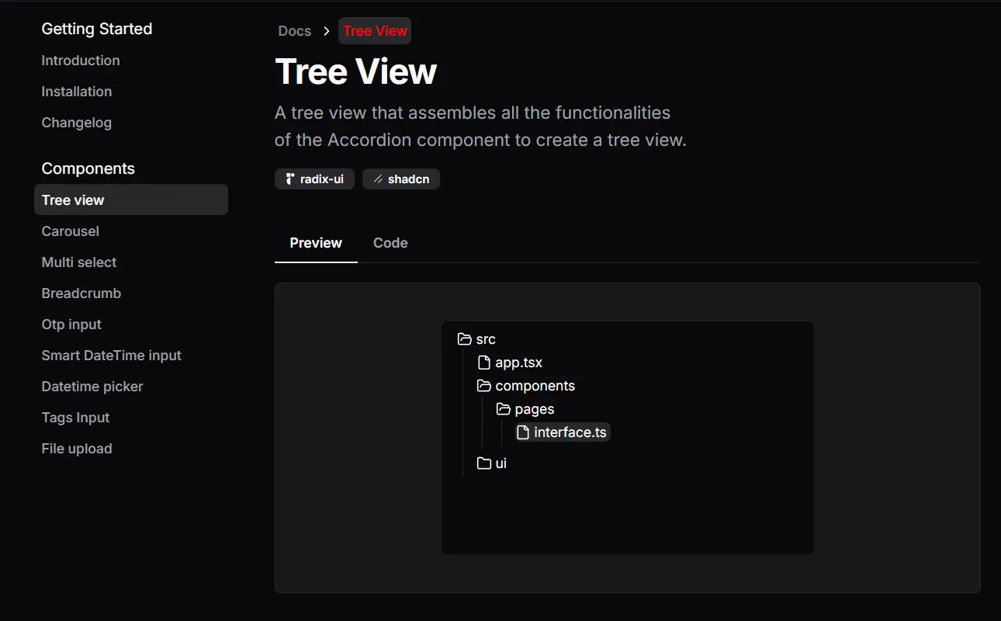Click the folder icon beside pages
1001x621 pixels.
coord(502,408)
